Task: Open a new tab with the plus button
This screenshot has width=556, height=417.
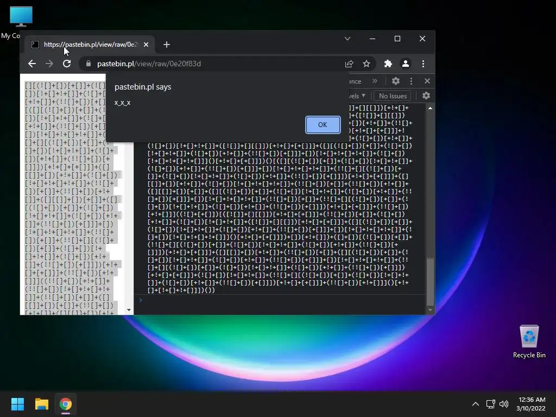Action: tap(167, 45)
